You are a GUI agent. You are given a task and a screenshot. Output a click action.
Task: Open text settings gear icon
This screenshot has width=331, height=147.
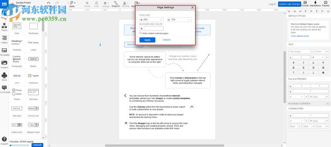323,73
